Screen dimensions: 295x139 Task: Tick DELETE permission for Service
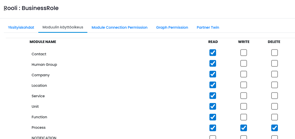275,96
